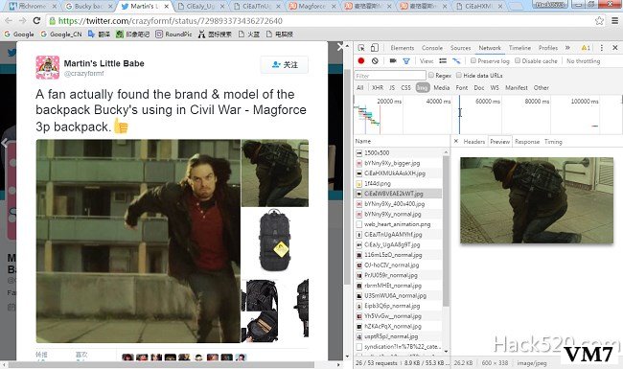Tick the Regex checkbox

[x=430, y=75]
